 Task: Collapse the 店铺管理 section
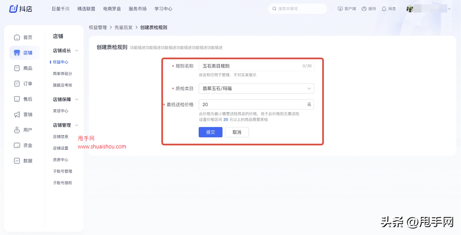coord(77,125)
